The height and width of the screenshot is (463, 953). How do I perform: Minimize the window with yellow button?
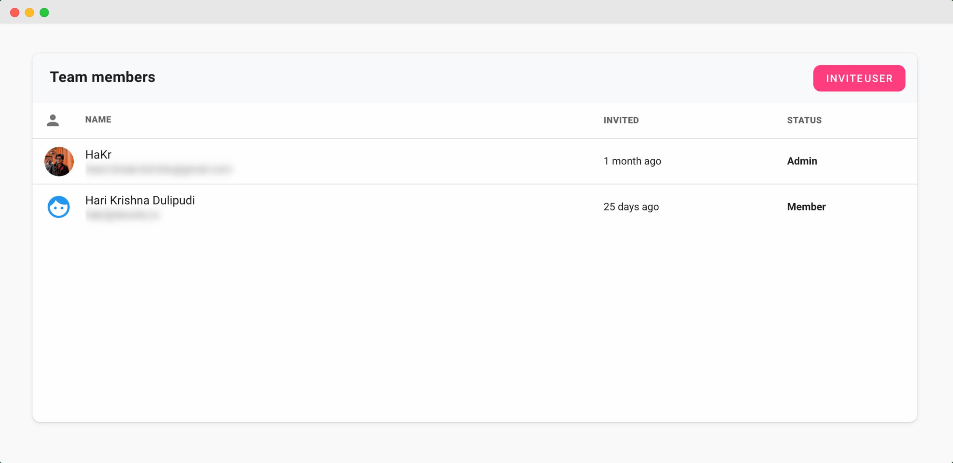[29, 13]
